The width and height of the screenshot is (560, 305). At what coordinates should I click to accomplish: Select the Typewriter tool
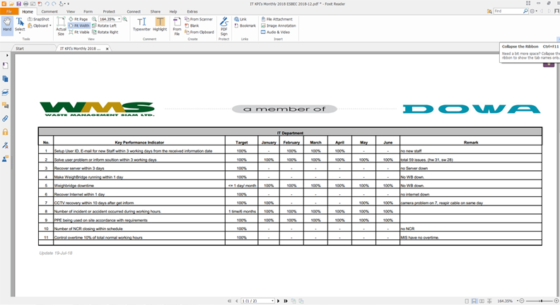[142, 25]
